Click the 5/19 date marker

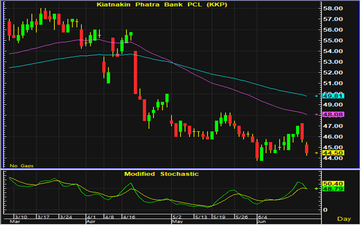[x=221, y=217]
